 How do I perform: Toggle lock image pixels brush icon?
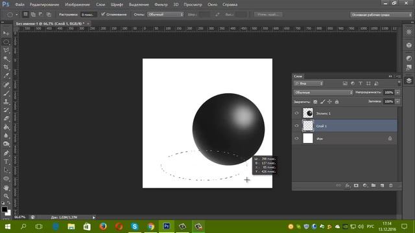(x=323, y=102)
